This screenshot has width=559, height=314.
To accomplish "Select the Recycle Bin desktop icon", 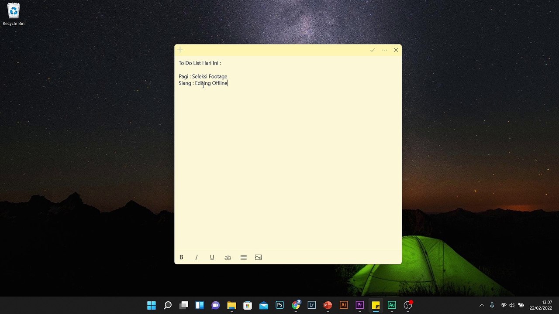I will (x=14, y=14).
